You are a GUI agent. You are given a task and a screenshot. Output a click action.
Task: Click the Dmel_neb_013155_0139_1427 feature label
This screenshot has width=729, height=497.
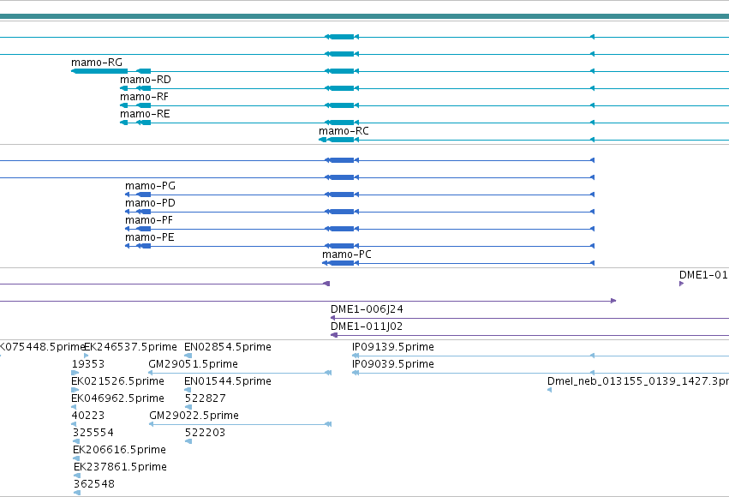coord(638,381)
